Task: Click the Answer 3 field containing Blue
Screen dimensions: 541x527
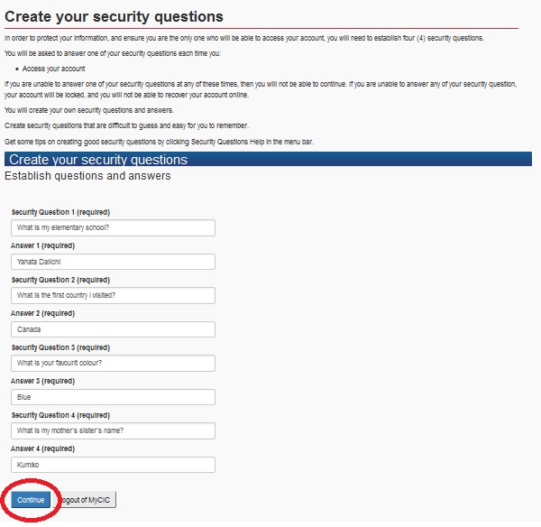Action: [113, 397]
